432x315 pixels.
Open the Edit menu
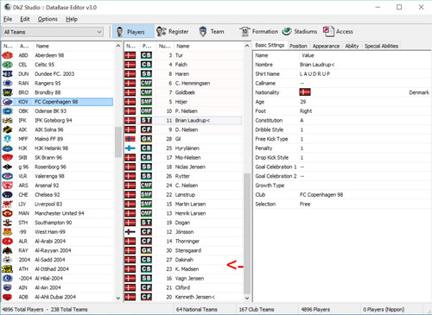25,19
